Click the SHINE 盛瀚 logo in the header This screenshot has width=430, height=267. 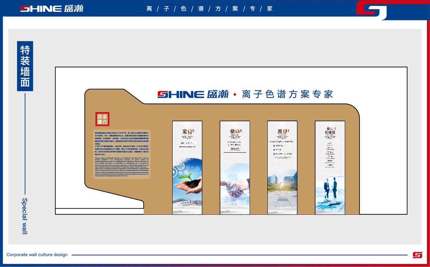52,9
